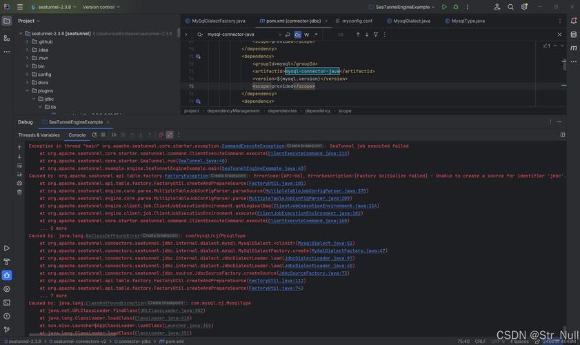Viewport: 580px width, 345px height.
Task: Expand the .github folder node
Action: (27, 42)
